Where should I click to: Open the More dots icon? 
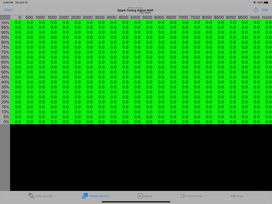233,196
